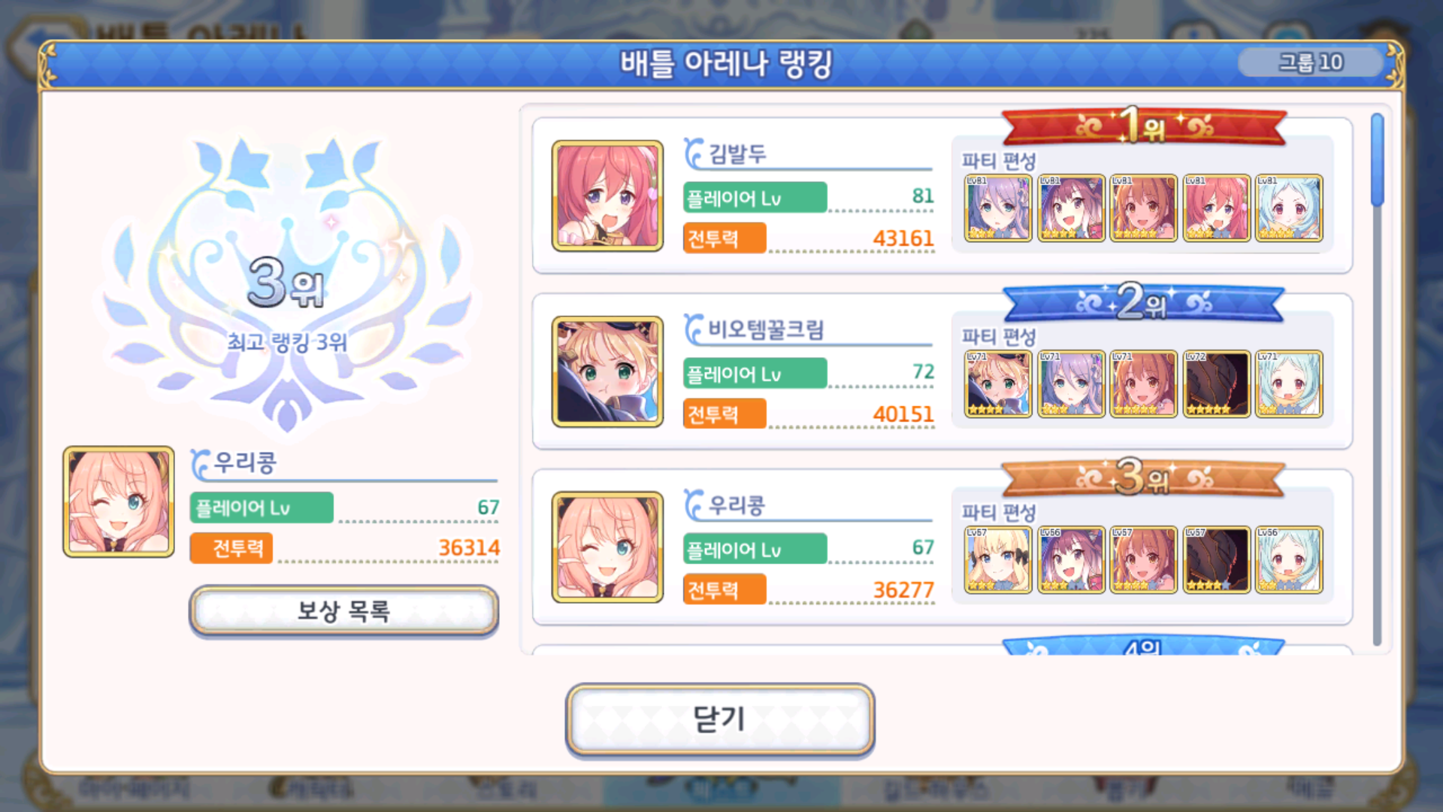Screen dimensions: 1443x812
Task: Close the ranking dialog with 닫기
Action: [720, 720]
